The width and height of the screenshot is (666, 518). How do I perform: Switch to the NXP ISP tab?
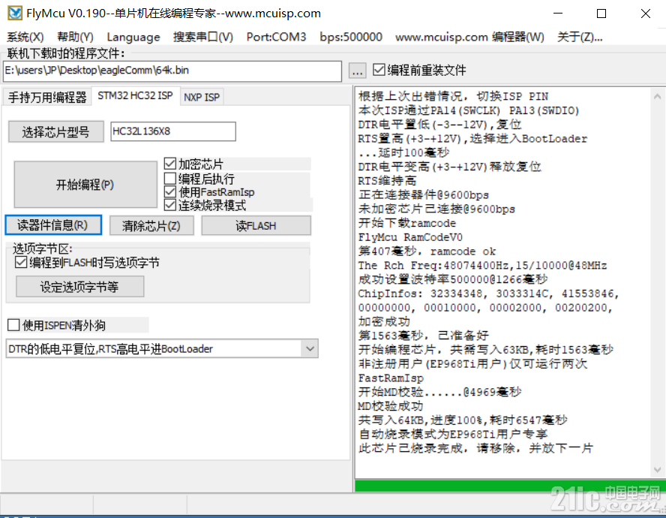(x=202, y=98)
